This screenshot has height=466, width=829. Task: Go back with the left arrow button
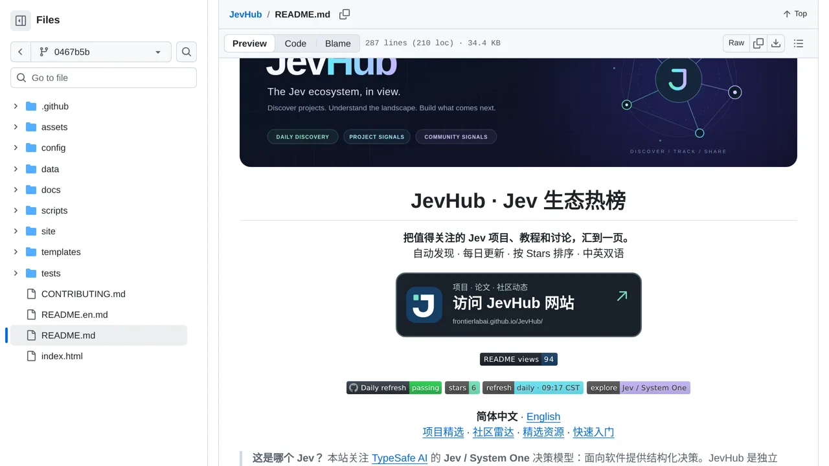[x=21, y=52]
